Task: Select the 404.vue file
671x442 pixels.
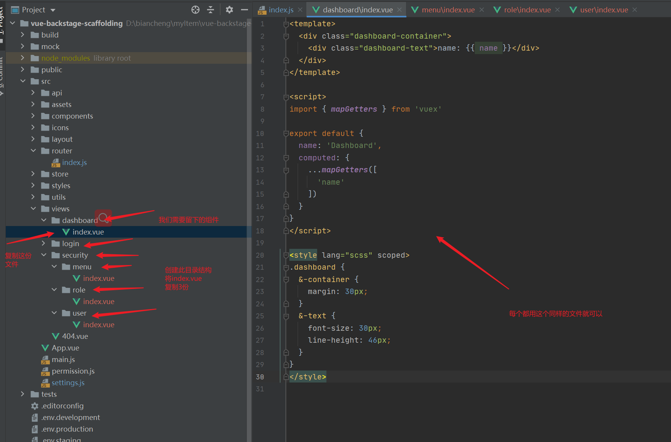Action: click(75, 336)
